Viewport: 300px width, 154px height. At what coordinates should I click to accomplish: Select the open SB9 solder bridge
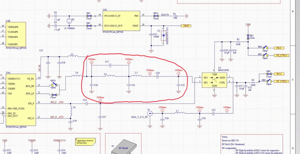tap(269, 81)
